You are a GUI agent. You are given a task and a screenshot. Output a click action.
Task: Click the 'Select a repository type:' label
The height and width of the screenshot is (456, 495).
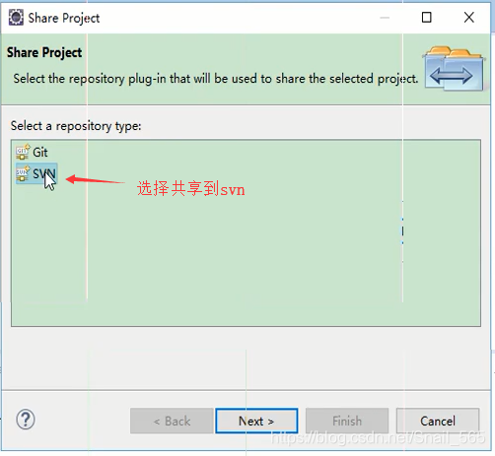[76, 126]
